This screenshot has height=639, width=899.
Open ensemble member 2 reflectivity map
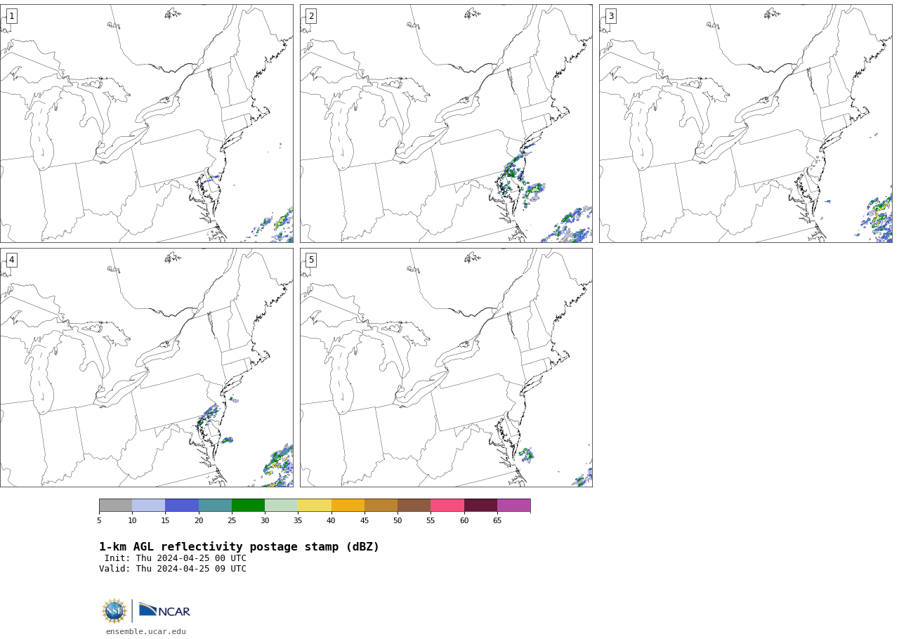click(446, 124)
